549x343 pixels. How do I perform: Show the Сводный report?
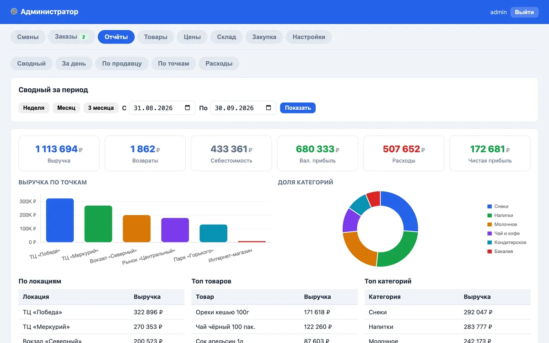(x=32, y=64)
